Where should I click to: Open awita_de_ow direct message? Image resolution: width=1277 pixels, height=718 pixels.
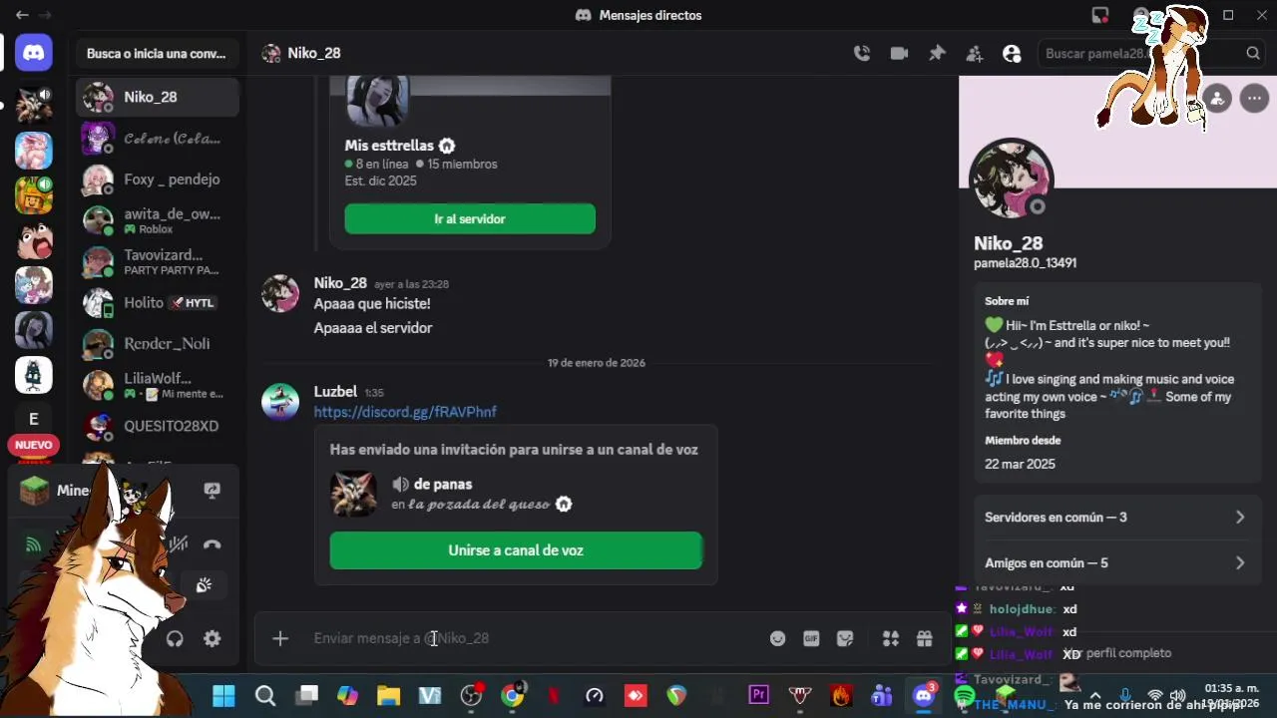click(x=158, y=220)
